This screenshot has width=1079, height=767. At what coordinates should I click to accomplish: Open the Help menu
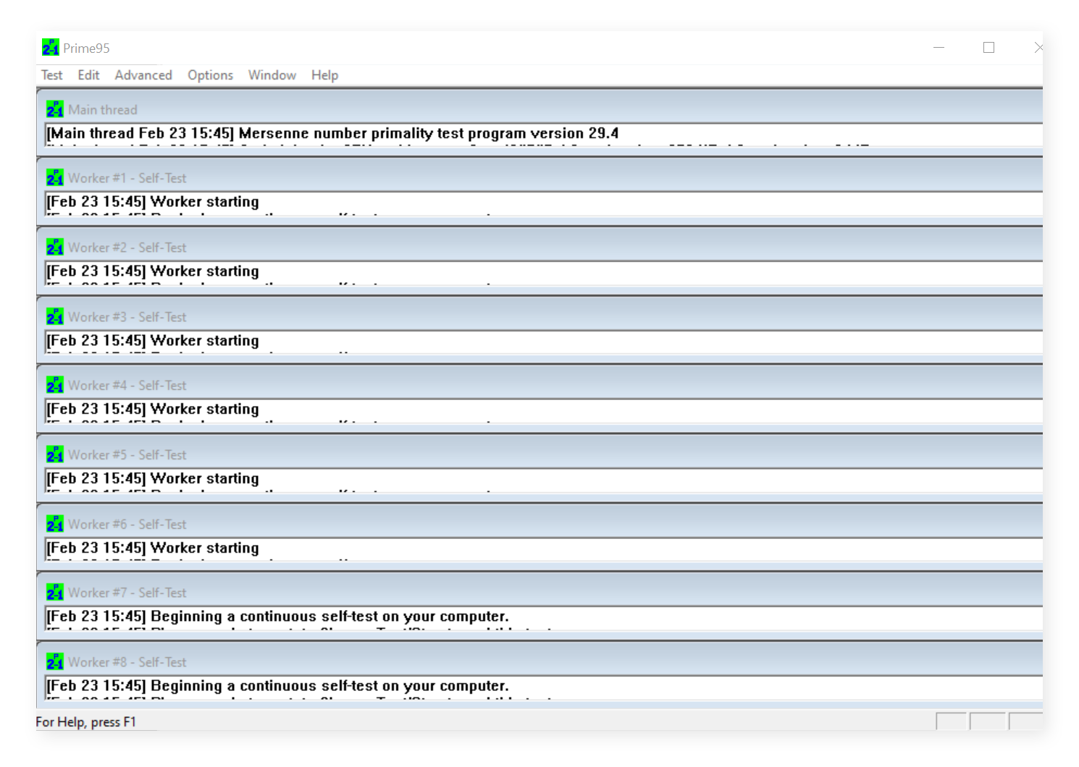324,75
